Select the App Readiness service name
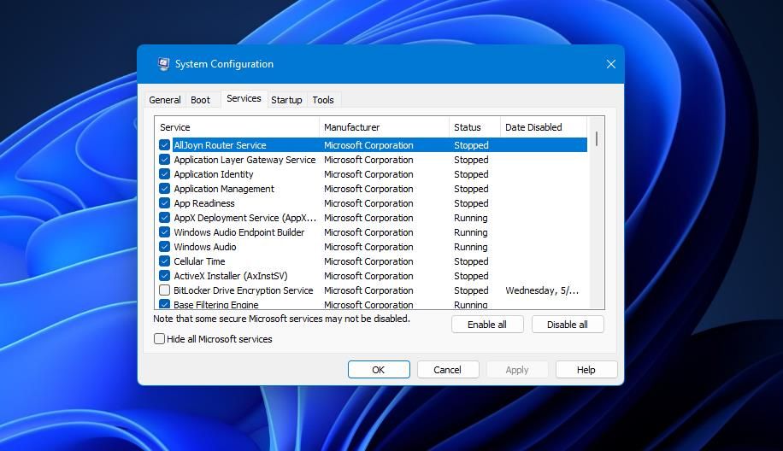The height and width of the screenshot is (451, 783). point(203,203)
